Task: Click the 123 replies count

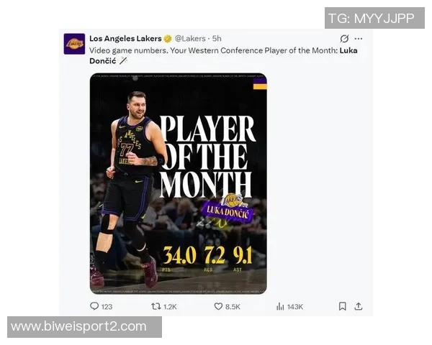Action: coord(107,307)
